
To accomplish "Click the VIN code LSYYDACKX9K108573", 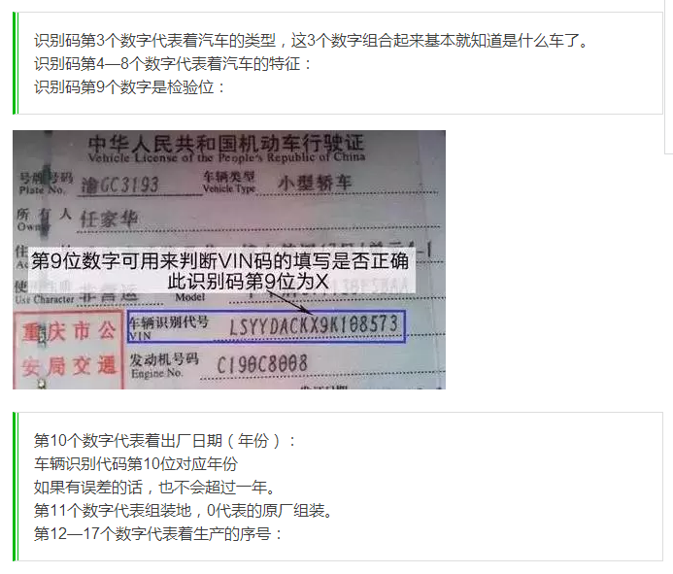I will (314, 325).
